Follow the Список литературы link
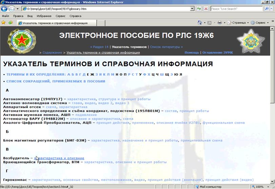Image resolution: width=275 pixels, height=189 pixels. tap(166, 47)
